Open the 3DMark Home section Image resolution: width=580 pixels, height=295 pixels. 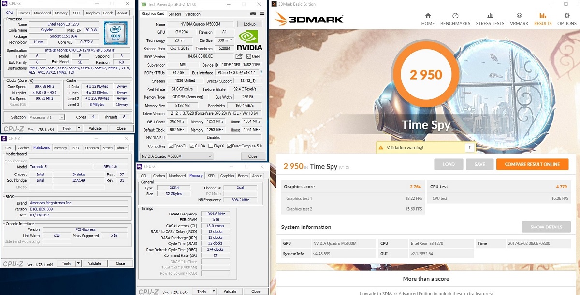[x=428, y=19]
